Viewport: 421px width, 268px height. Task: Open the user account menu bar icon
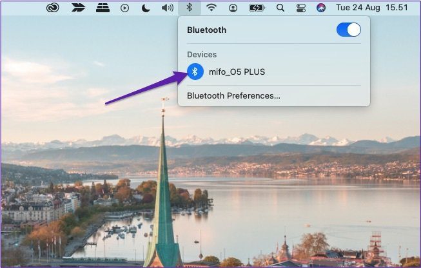pyautogui.click(x=233, y=8)
